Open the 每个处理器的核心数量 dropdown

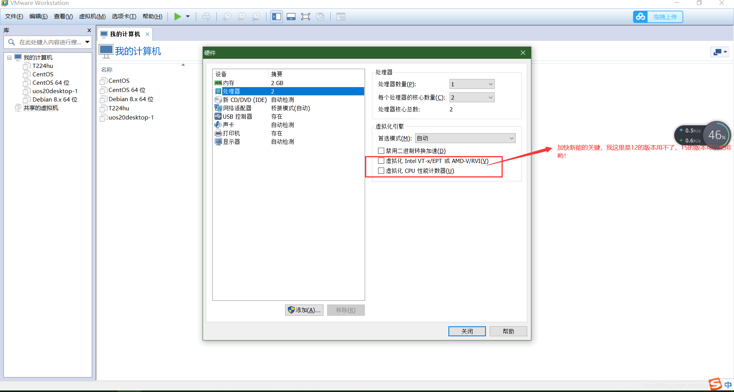[472, 97]
